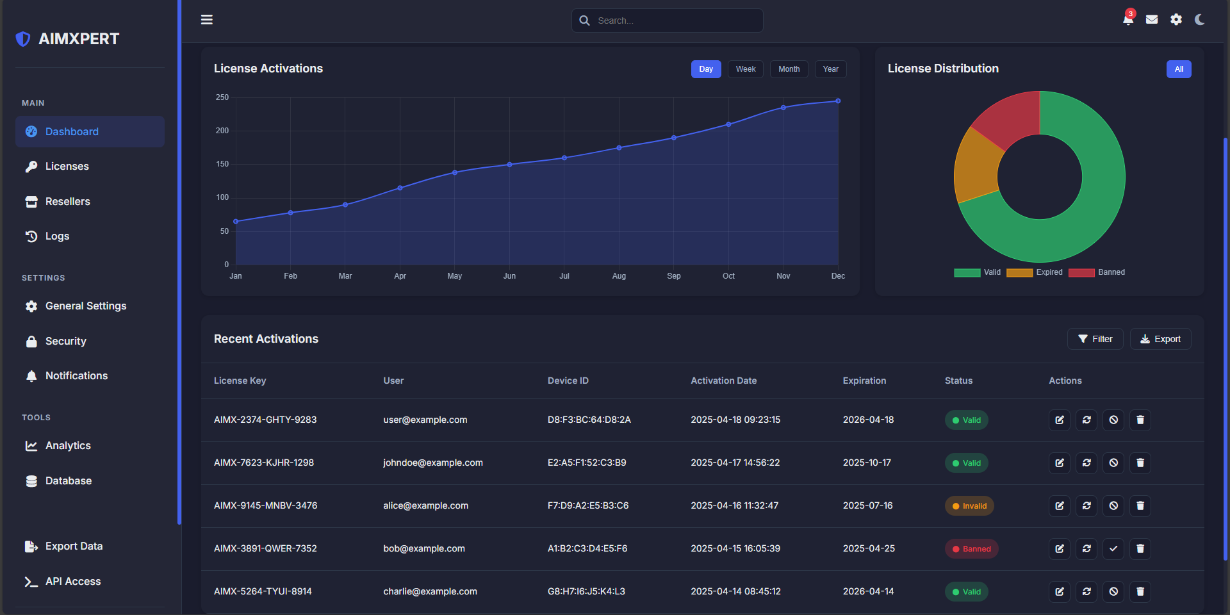Select the Year chart range
1230x615 pixels.
coord(831,69)
